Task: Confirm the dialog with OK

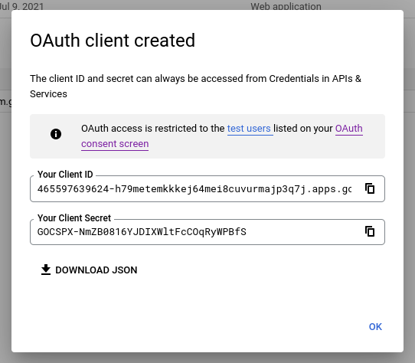Action: tap(375, 327)
